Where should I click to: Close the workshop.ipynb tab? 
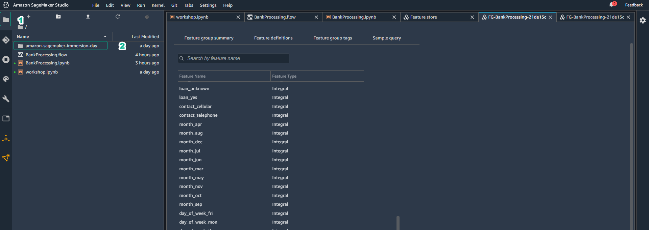point(238,17)
